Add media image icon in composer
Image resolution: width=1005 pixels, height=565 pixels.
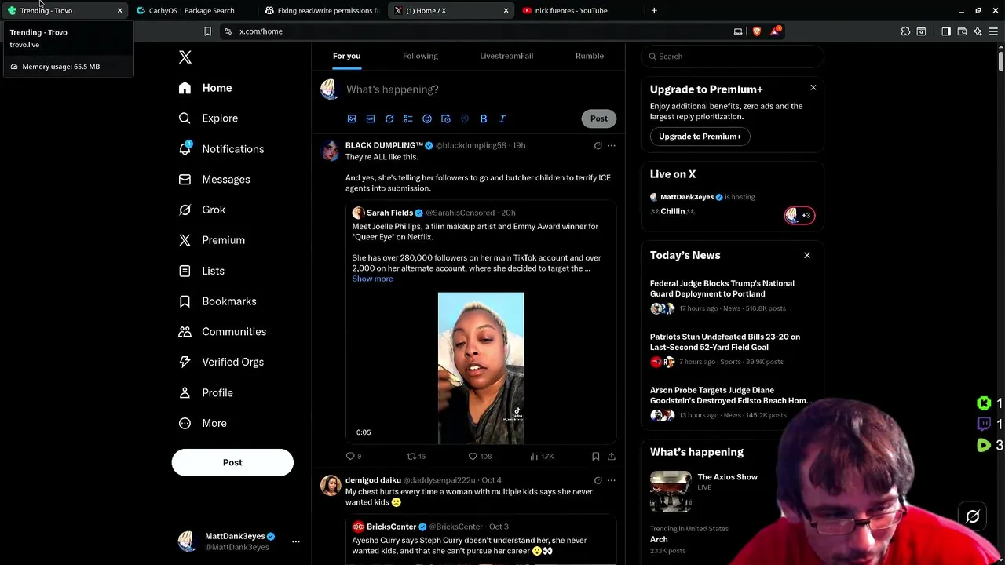point(352,118)
